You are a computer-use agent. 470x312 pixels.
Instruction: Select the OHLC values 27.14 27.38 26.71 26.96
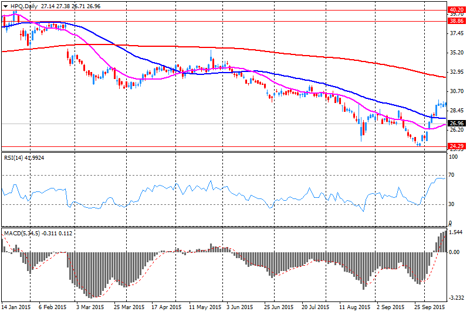(x=71, y=6)
